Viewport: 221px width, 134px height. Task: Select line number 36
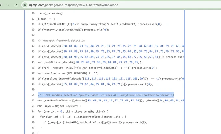point(33,13)
